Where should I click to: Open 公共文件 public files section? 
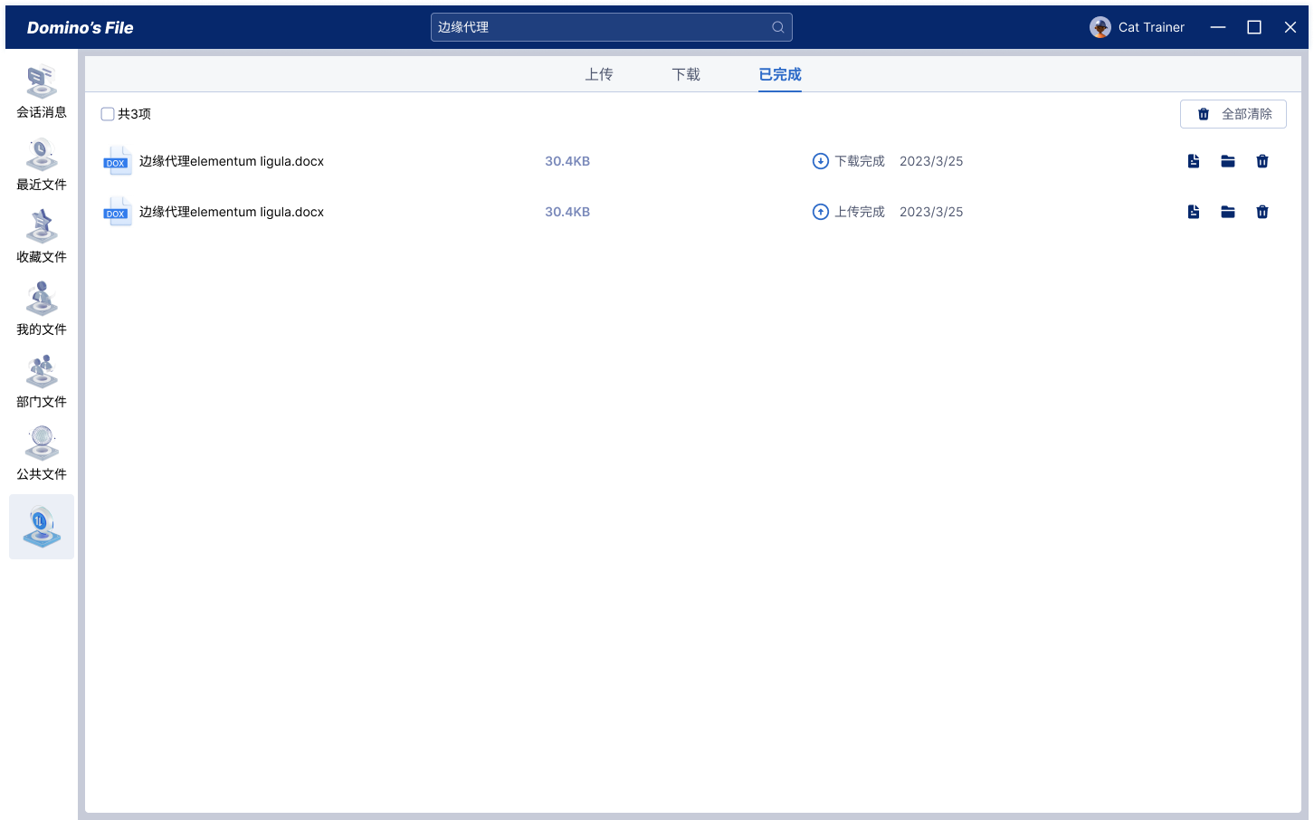tap(42, 454)
